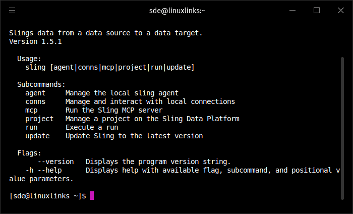Image resolution: width=353 pixels, height=214 pixels.
Task: Click the 'Flags:' heading
Action: [x=29, y=153]
